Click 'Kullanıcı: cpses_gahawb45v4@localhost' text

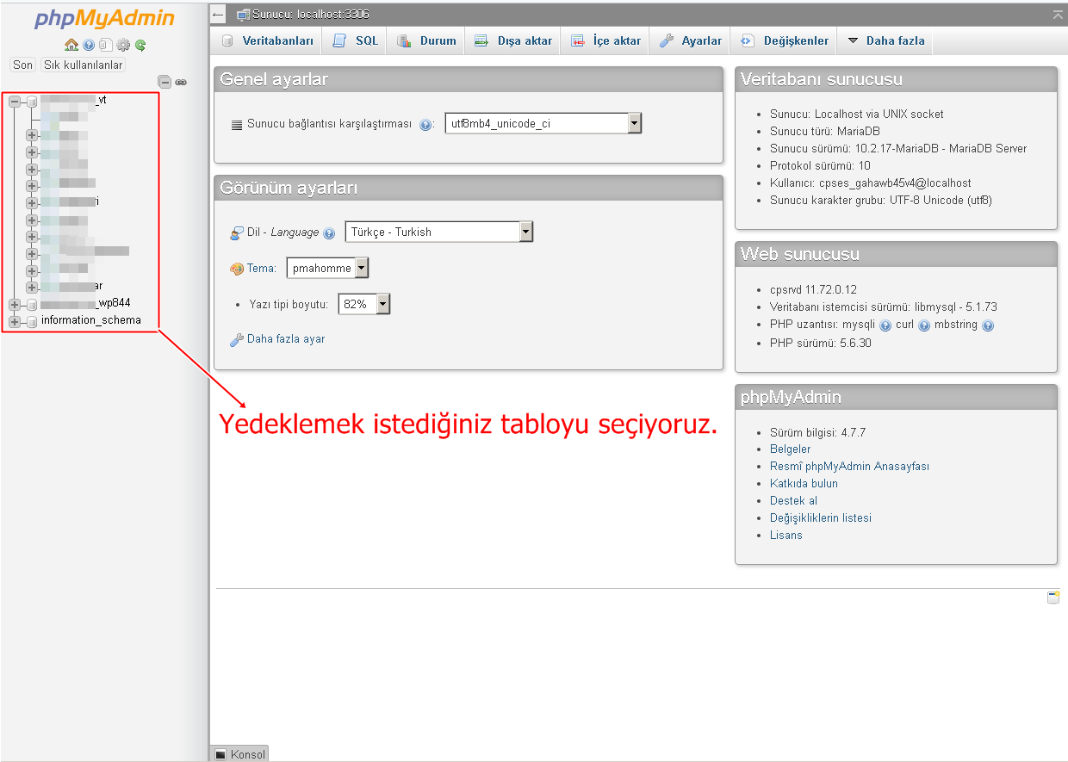pyautogui.click(x=871, y=183)
